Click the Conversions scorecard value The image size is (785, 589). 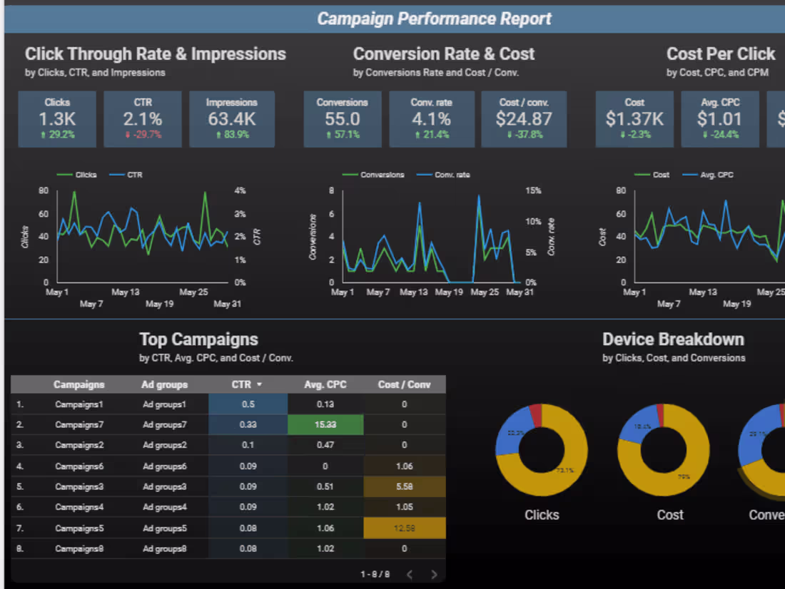click(x=343, y=118)
